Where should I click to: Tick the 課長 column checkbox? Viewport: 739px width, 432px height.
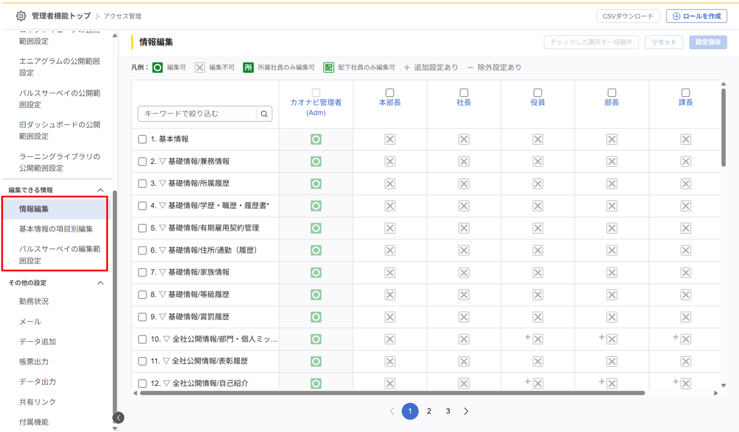tap(686, 93)
